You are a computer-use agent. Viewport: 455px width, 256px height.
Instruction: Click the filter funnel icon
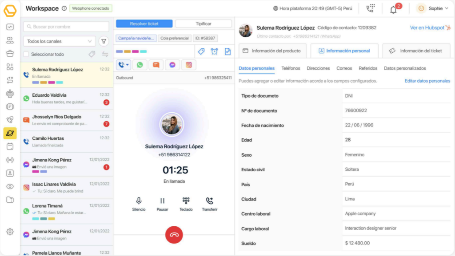tap(104, 41)
